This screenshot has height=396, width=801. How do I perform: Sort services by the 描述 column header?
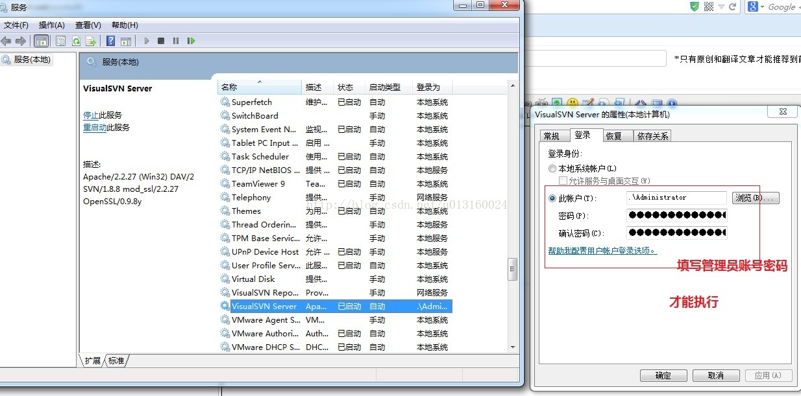pos(318,87)
